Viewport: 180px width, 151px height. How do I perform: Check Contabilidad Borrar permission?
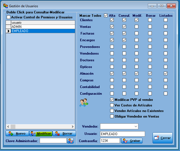[x=150, y=87]
